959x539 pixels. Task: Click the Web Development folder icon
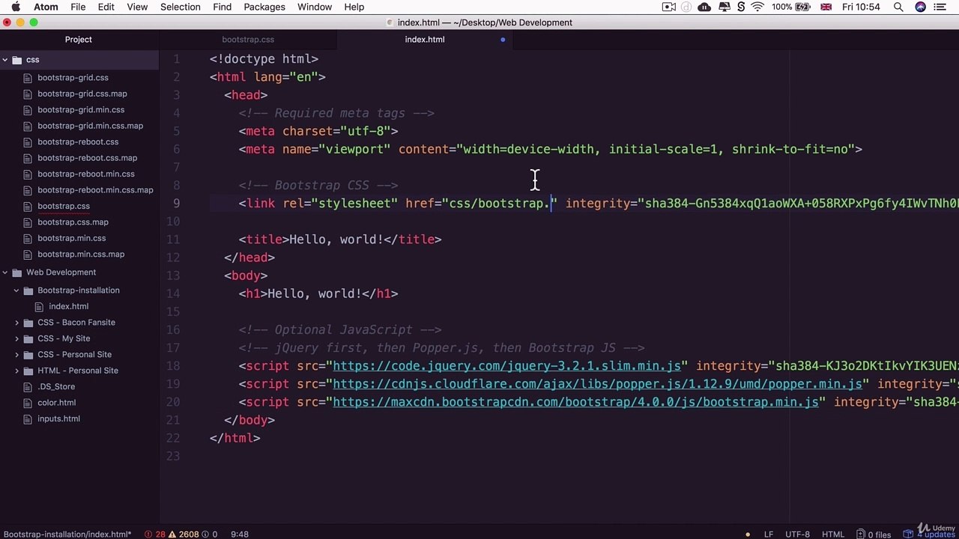tap(17, 272)
